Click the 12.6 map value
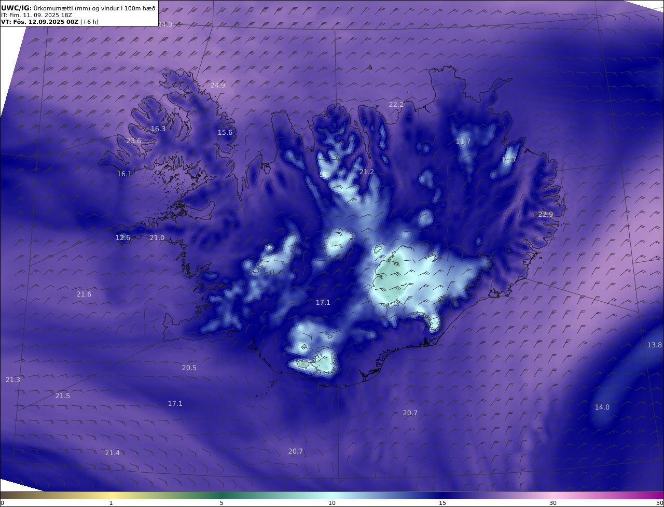Image resolution: width=664 pixels, height=507 pixels. tap(123, 237)
